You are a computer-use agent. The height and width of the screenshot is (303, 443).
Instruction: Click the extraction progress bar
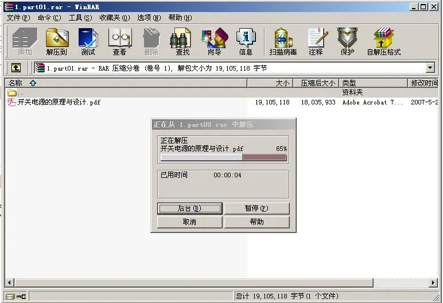(x=223, y=157)
